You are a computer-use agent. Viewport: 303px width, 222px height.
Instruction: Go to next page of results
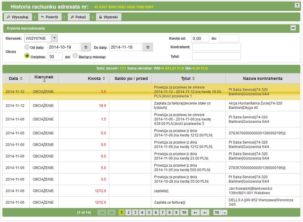(195, 213)
